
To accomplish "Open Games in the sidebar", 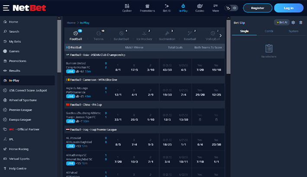I will coord(28,51).
